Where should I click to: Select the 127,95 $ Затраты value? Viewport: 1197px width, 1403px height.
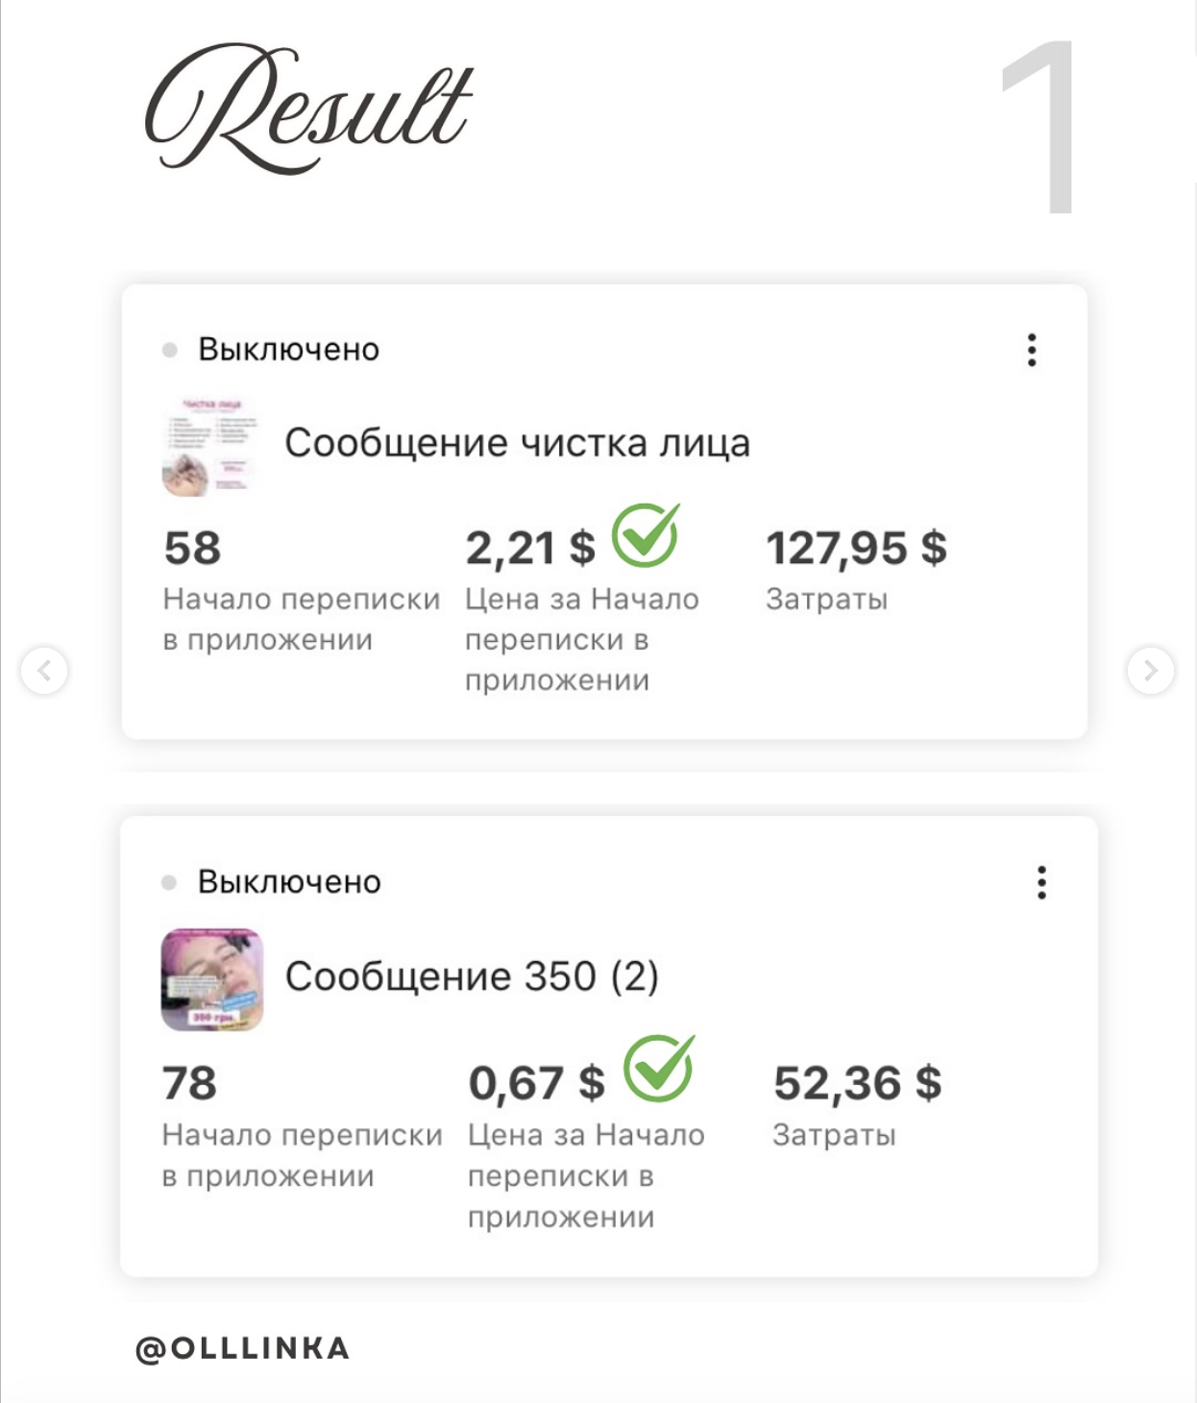click(x=856, y=548)
